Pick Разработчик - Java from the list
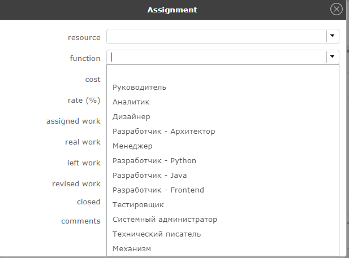 pyautogui.click(x=149, y=176)
